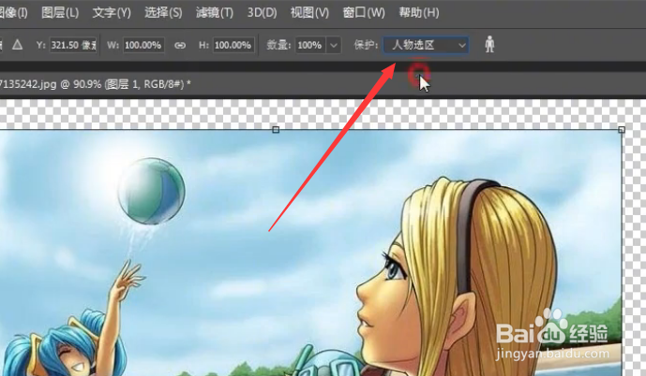Screen dimensions: 646x376
Task: Toggle the protect skin tones person icon
Action: tap(489, 44)
